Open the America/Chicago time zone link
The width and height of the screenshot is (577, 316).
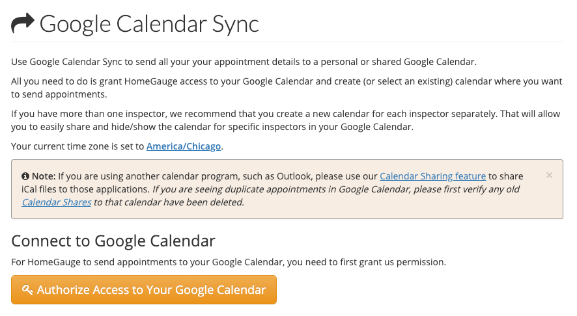click(x=184, y=146)
